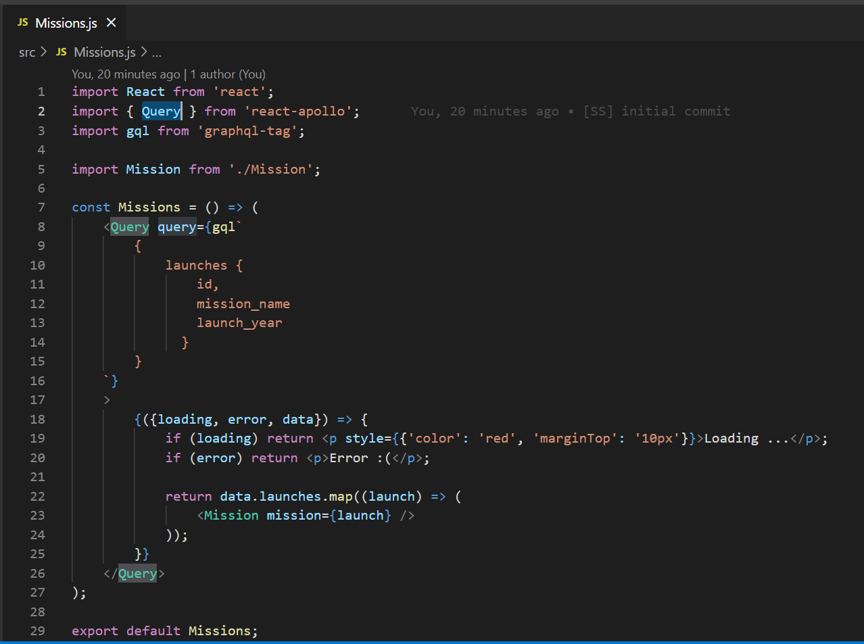The width and height of the screenshot is (864, 644).
Task: Click the closing Query tag on line 26
Action: [x=137, y=573]
